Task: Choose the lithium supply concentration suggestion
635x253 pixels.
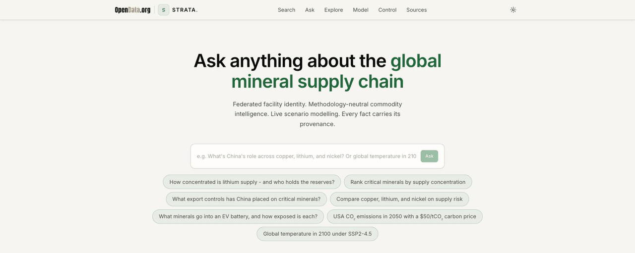Action: pos(252,182)
